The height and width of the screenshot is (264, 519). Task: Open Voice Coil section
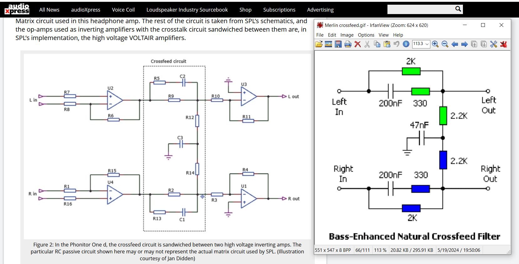[x=123, y=10]
